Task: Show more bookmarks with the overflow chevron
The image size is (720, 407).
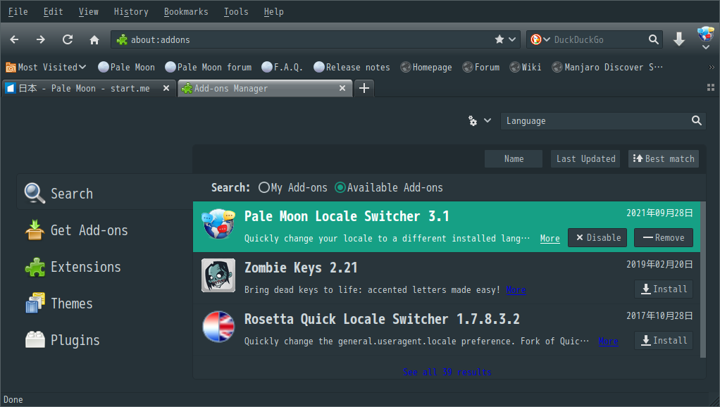Action: tap(712, 67)
